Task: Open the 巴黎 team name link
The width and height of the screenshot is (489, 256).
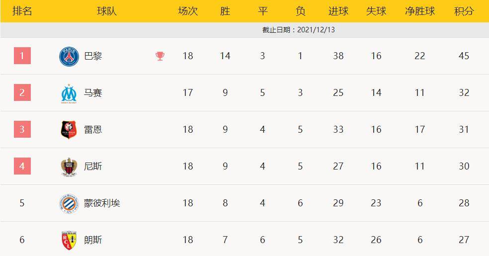Action: click(93, 56)
